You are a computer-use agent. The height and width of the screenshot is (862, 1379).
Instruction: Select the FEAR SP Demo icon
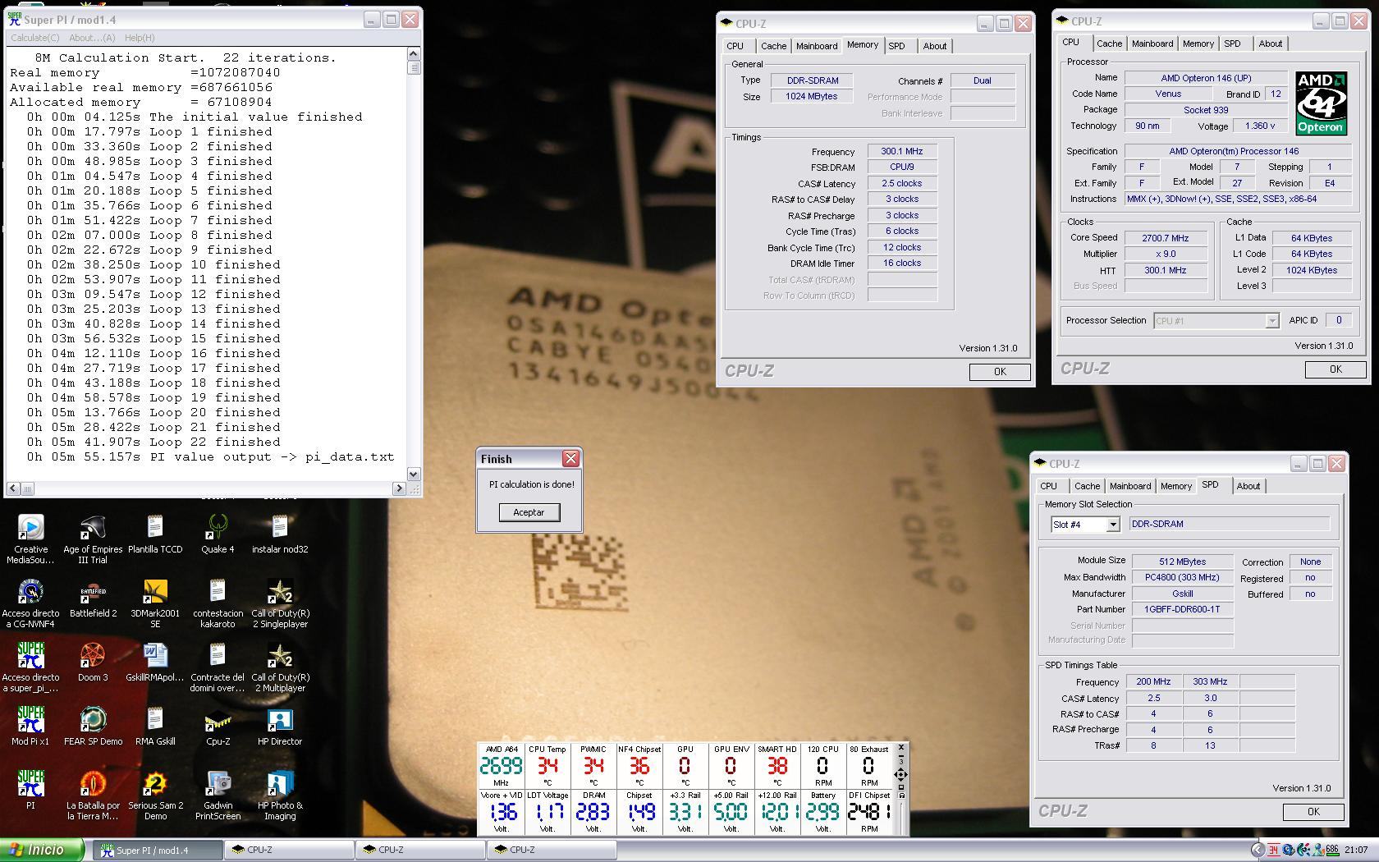tap(93, 719)
